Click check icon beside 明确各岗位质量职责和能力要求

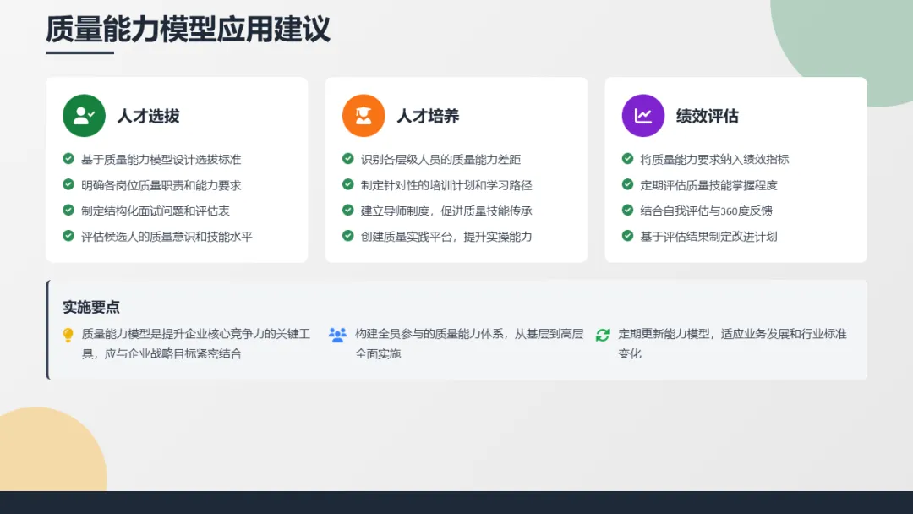point(68,184)
